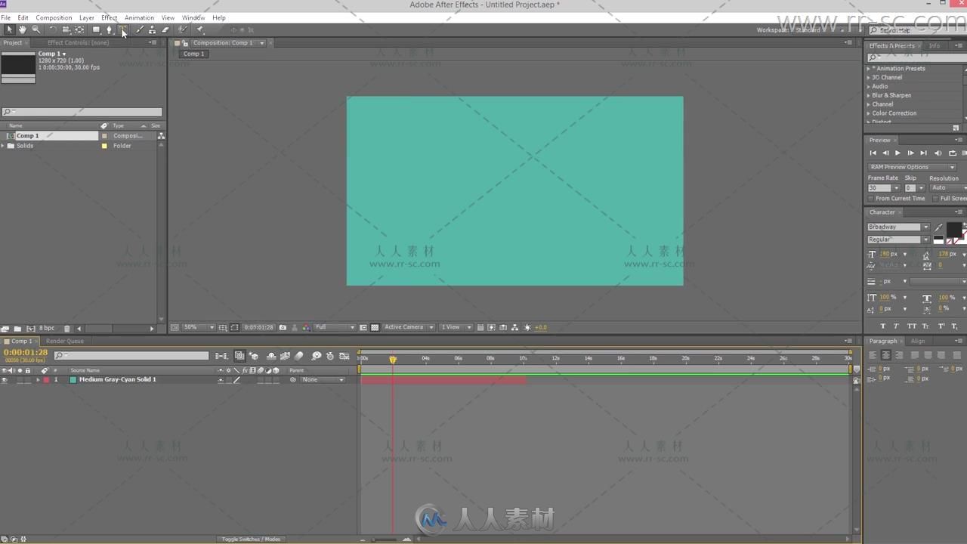Click the toggle transparency grid icon

(x=375, y=327)
